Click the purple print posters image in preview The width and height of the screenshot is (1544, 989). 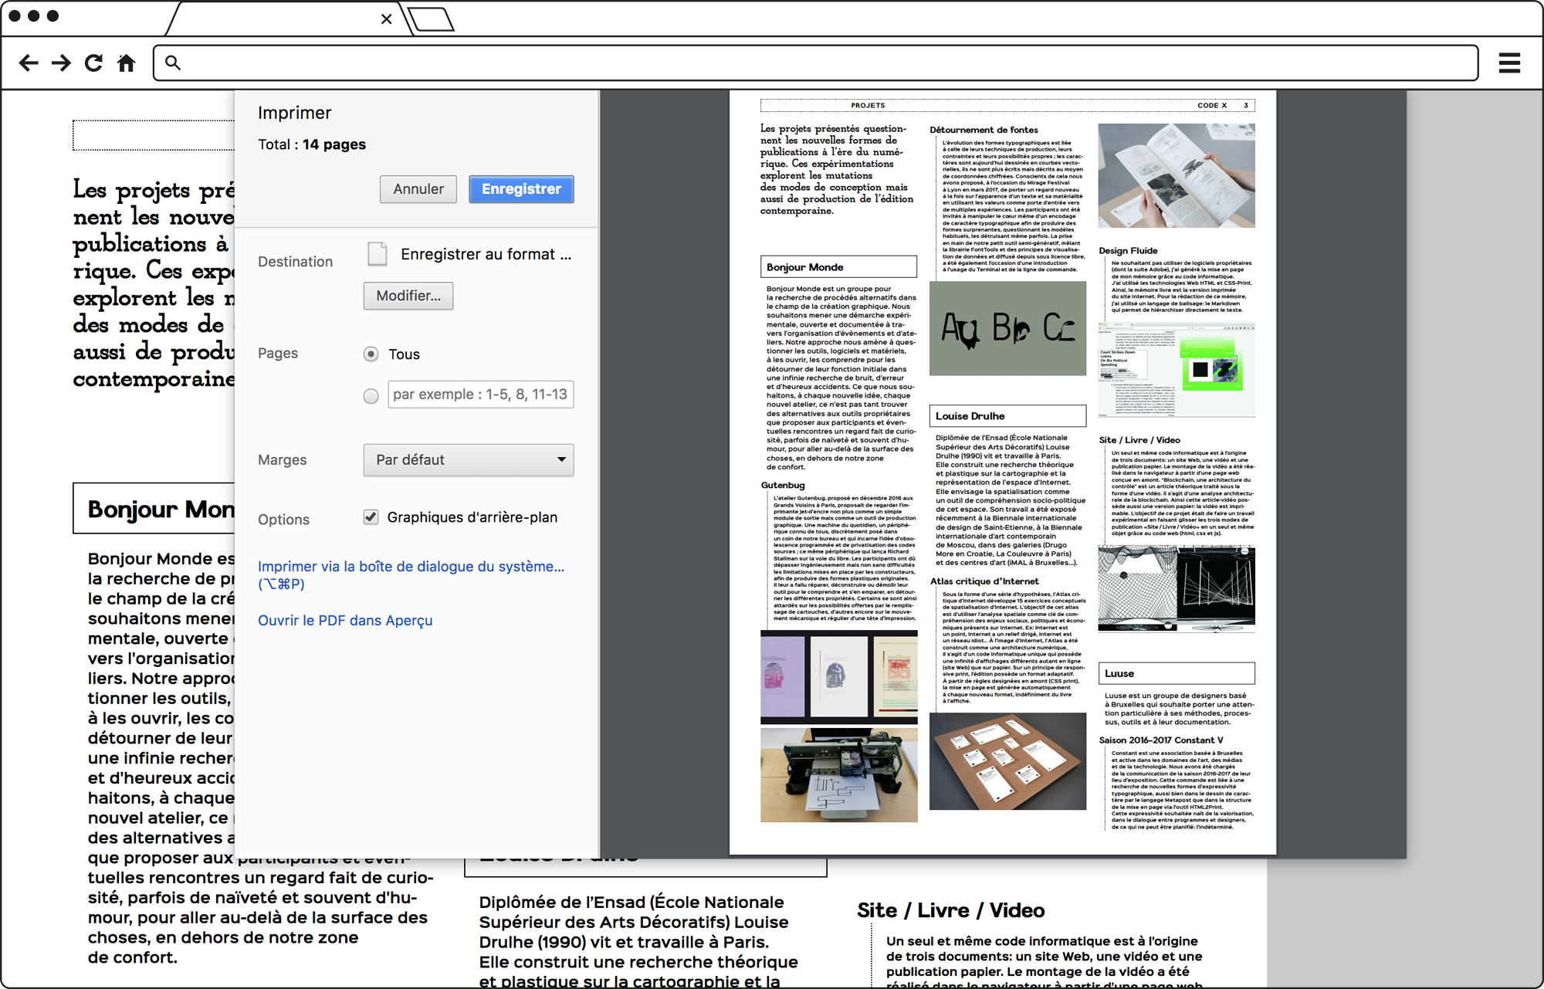click(x=839, y=677)
